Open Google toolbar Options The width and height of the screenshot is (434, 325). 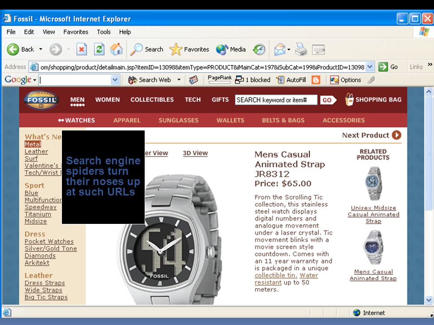[x=346, y=80]
